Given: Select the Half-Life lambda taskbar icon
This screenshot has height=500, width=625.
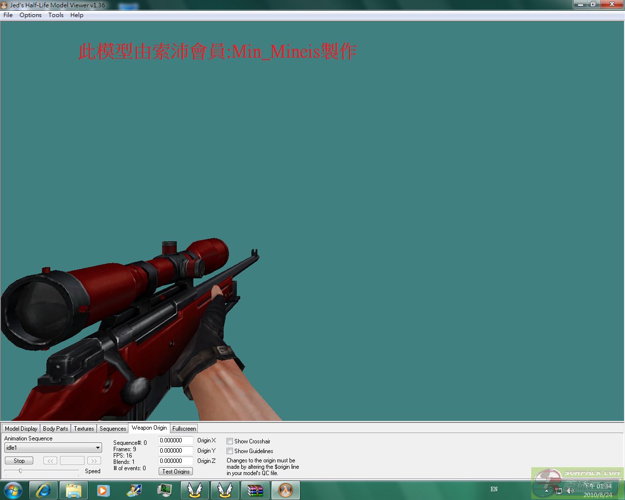Looking at the screenshot, I should pos(285,490).
